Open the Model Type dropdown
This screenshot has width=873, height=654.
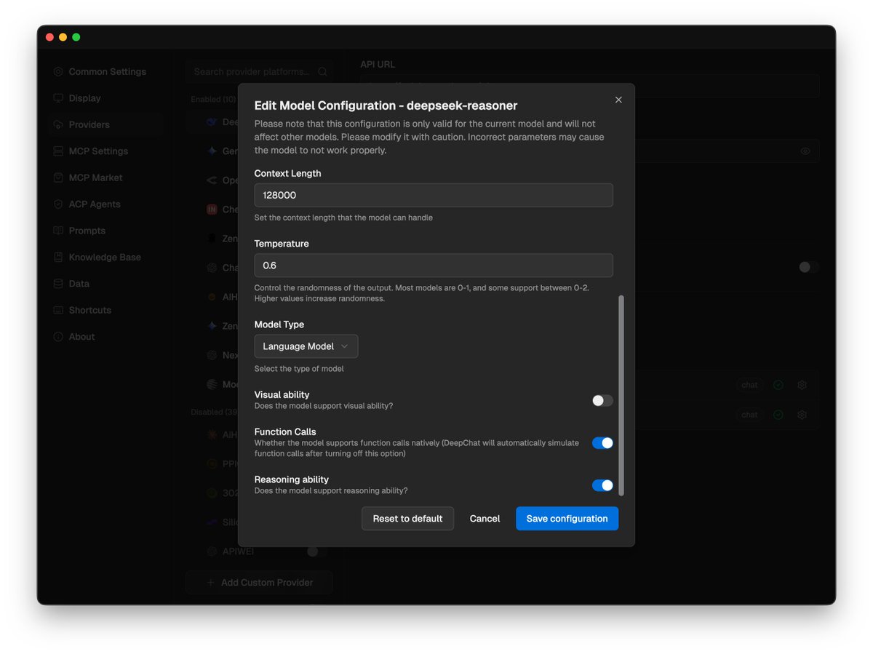click(x=306, y=346)
